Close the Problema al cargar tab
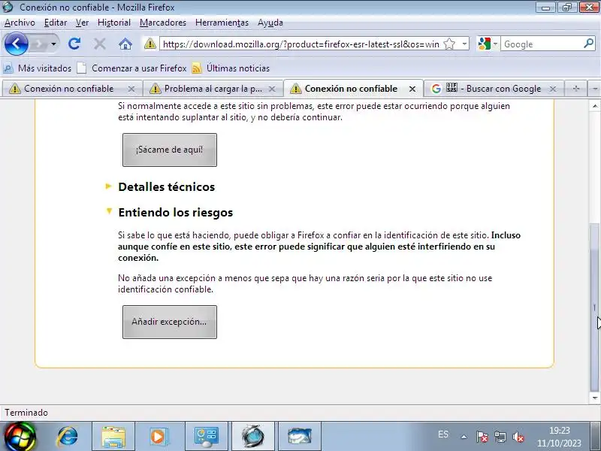This screenshot has height=451, width=601. tap(272, 89)
